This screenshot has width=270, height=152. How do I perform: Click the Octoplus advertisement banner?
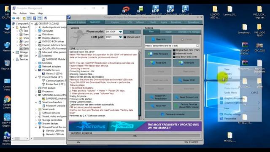coord(135,126)
